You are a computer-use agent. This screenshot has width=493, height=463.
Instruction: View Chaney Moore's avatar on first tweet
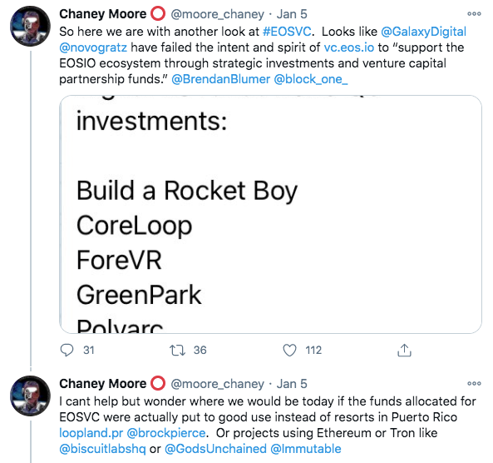point(30,26)
